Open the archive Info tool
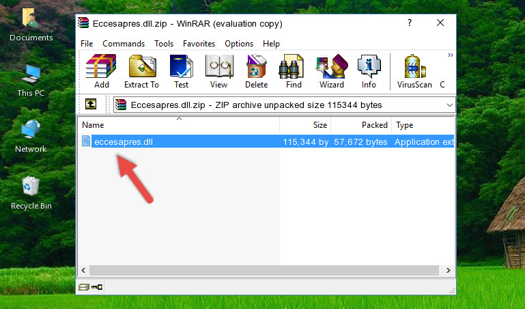This screenshot has width=525, height=309. (369, 71)
